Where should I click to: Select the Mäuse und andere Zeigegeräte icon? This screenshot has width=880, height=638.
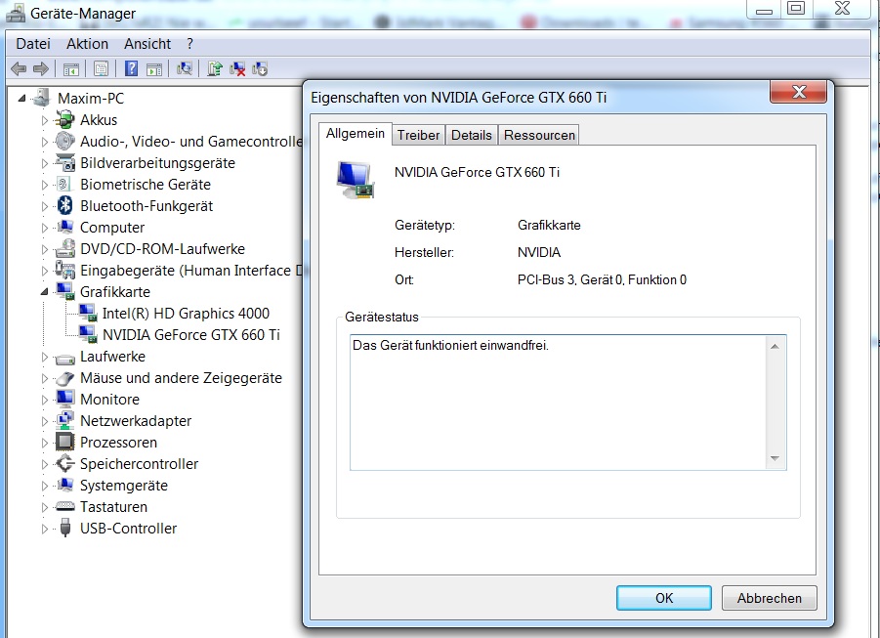65,378
